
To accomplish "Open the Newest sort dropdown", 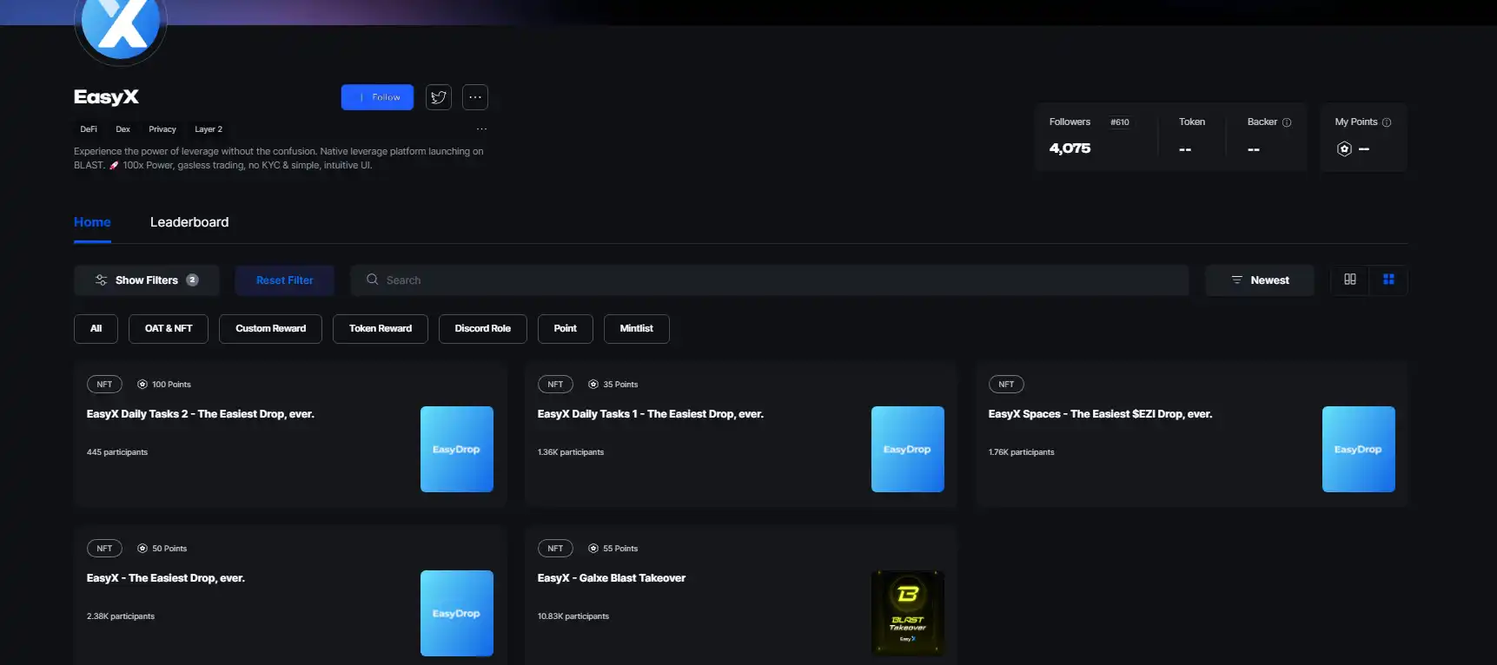I will tap(1260, 280).
